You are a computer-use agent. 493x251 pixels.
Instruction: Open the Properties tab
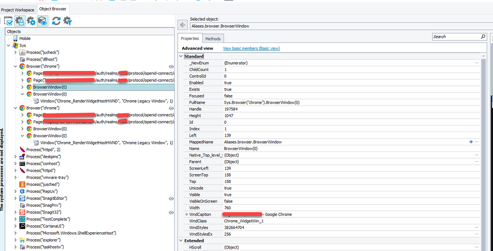click(190, 38)
